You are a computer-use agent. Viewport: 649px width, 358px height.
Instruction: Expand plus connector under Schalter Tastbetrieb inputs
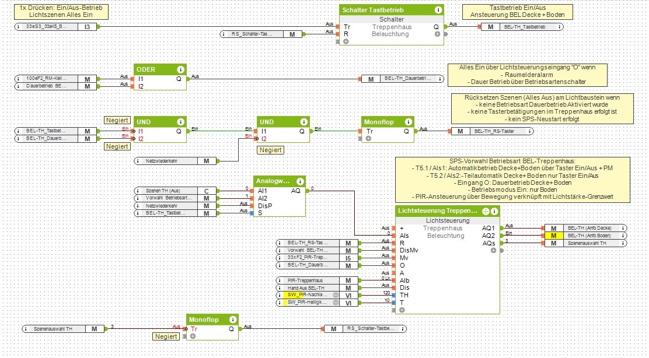click(x=346, y=42)
